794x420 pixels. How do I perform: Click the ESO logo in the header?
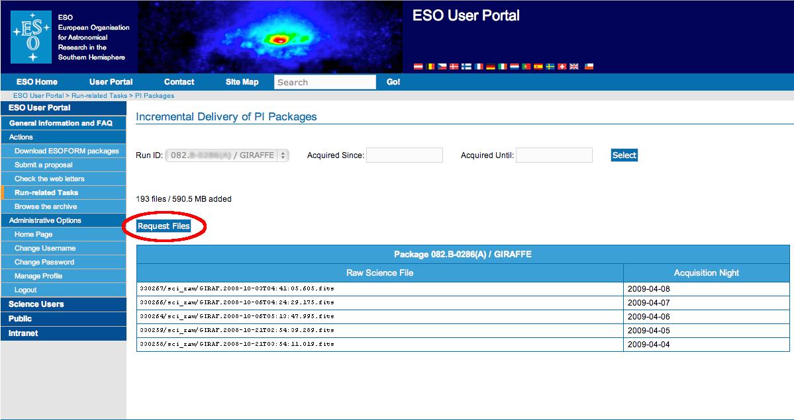point(31,36)
